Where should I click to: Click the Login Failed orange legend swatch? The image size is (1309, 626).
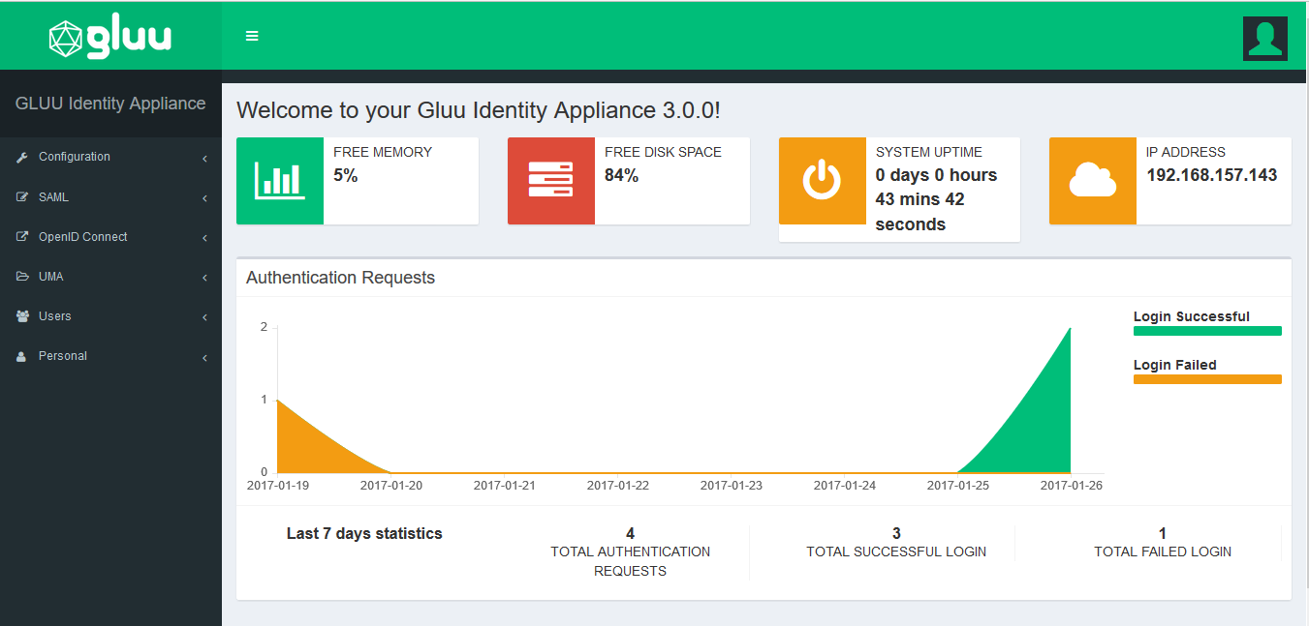(x=1206, y=379)
